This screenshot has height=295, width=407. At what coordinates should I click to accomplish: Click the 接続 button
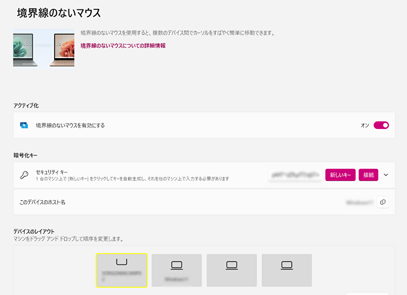point(368,175)
